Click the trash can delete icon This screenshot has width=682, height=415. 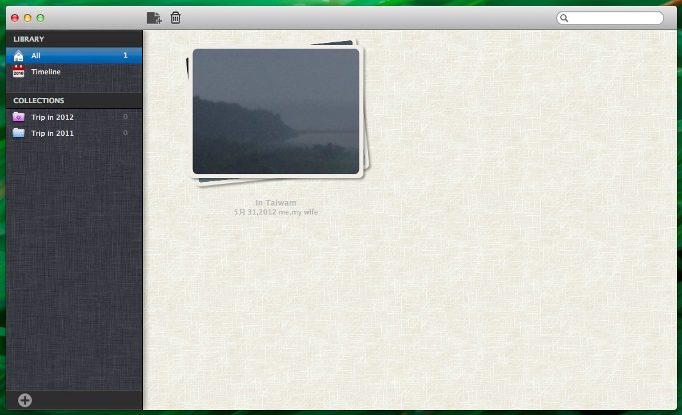[176, 18]
